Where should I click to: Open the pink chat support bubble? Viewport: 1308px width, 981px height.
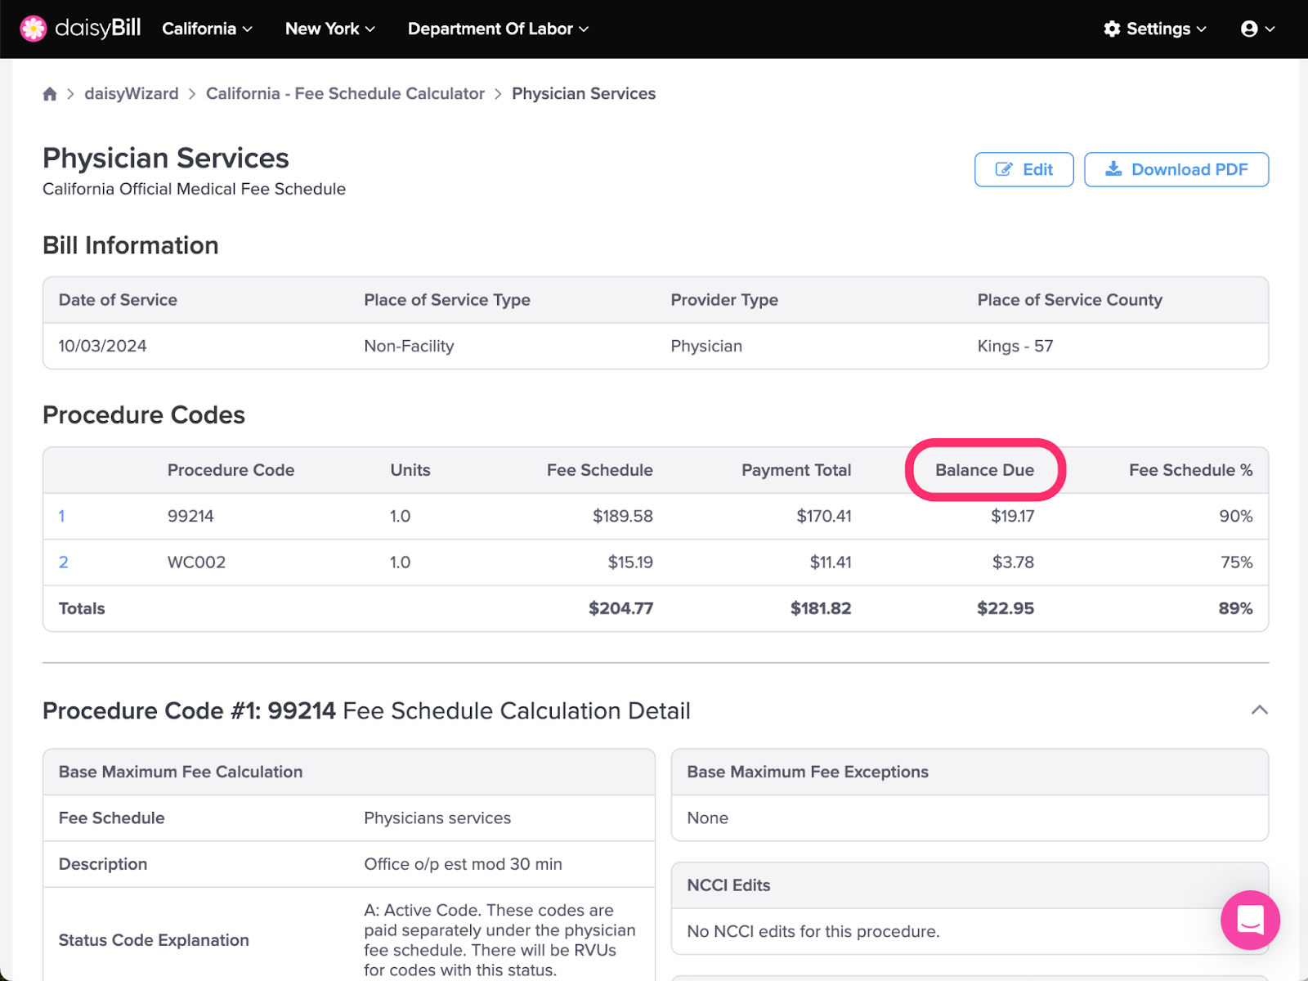click(x=1250, y=920)
